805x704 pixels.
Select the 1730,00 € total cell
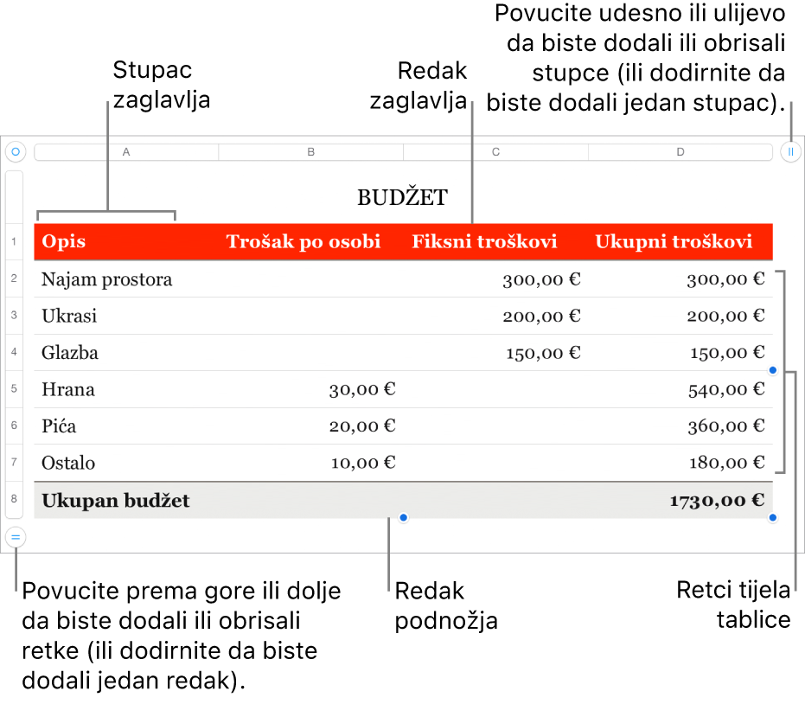(680, 500)
